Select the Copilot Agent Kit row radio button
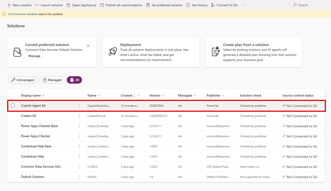Screen dimensions: 331x191 pos(13,106)
